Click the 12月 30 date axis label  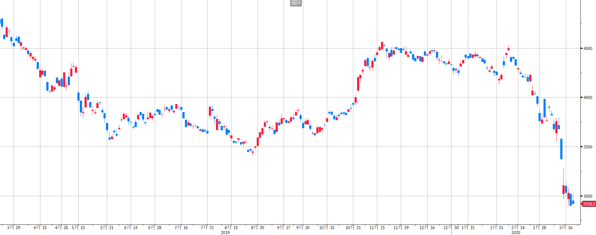point(451,228)
